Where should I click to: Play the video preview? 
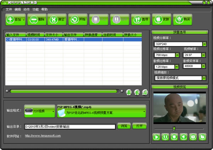156,137
